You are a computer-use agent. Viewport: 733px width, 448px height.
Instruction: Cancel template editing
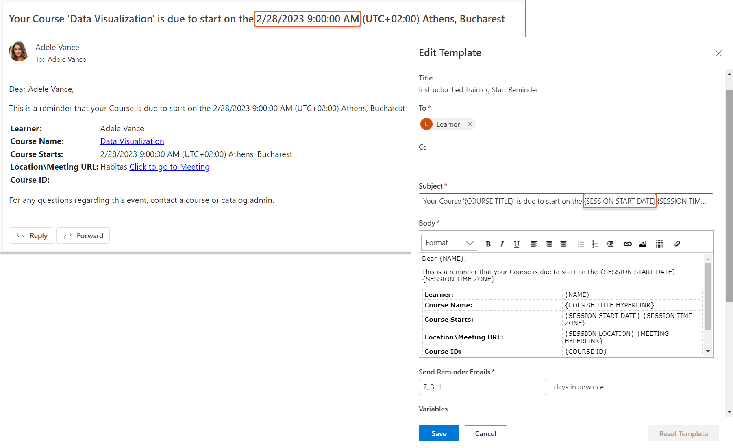click(x=485, y=433)
